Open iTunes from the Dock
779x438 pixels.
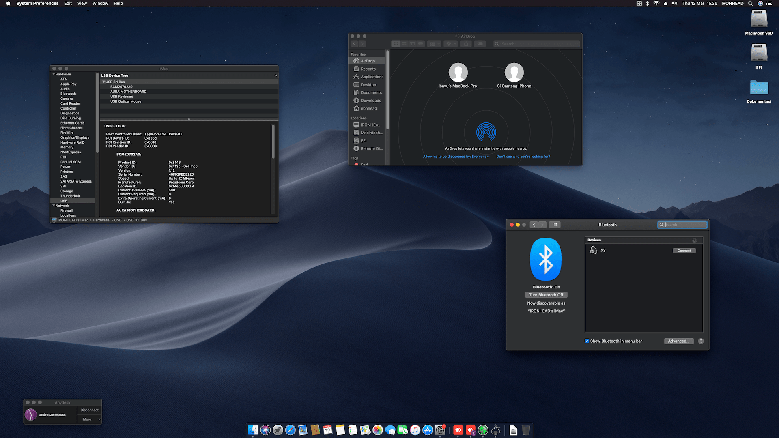(415, 430)
